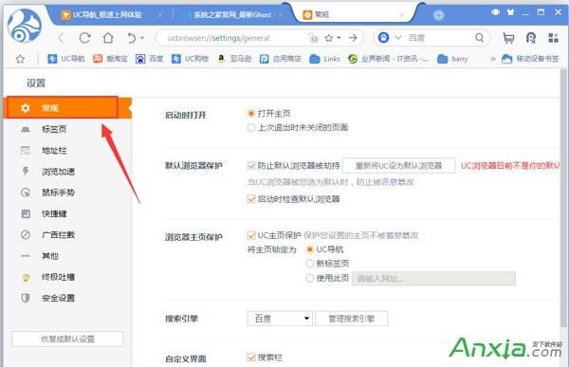Click the 恢复成默认设置 button
The height and width of the screenshot is (367, 569).
(x=67, y=339)
